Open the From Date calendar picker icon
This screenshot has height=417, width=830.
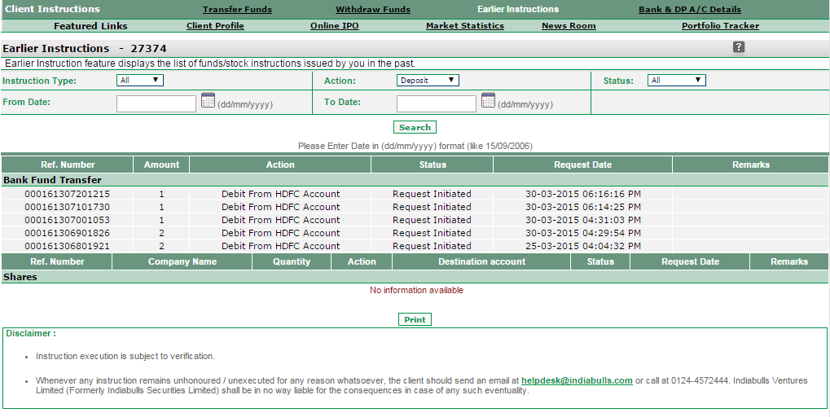pos(208,101)
